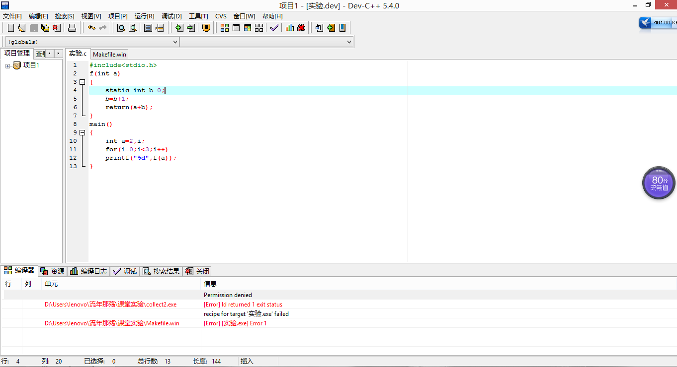
Task: Open the 搜索[S] menu
Action: (x=65, y=16)
